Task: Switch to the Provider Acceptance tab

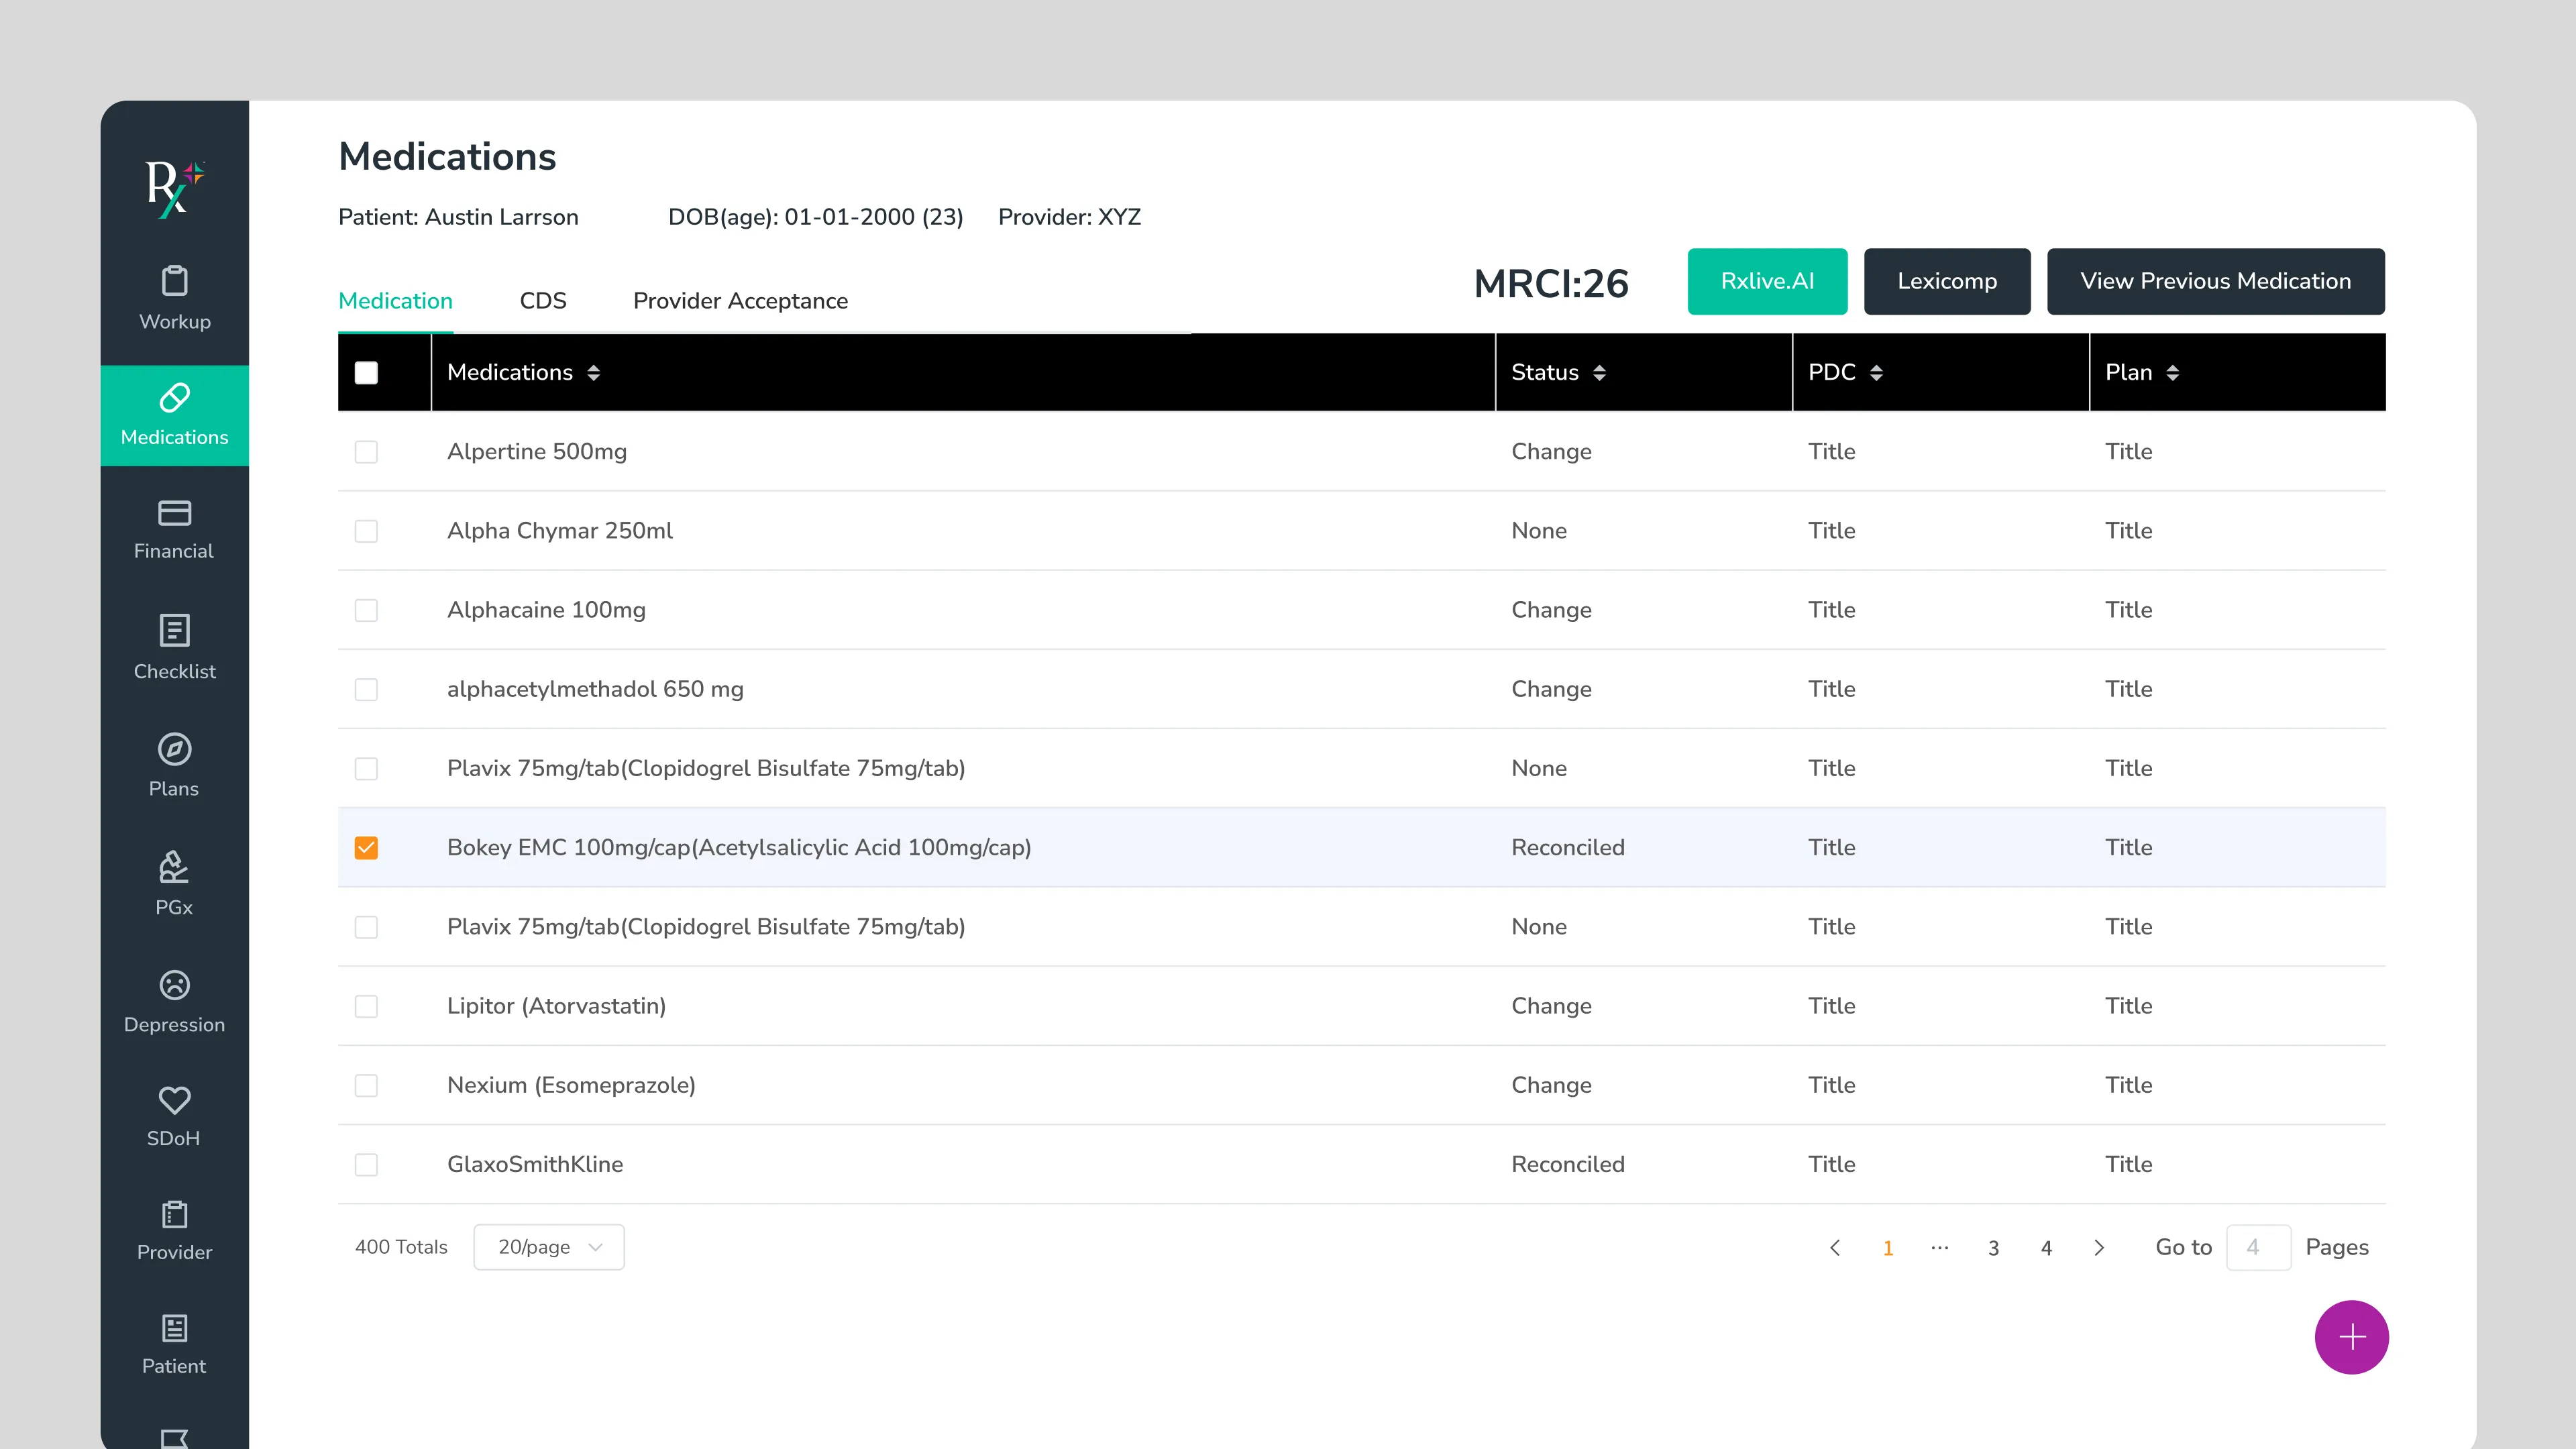Action: click(x=740, y=301)
